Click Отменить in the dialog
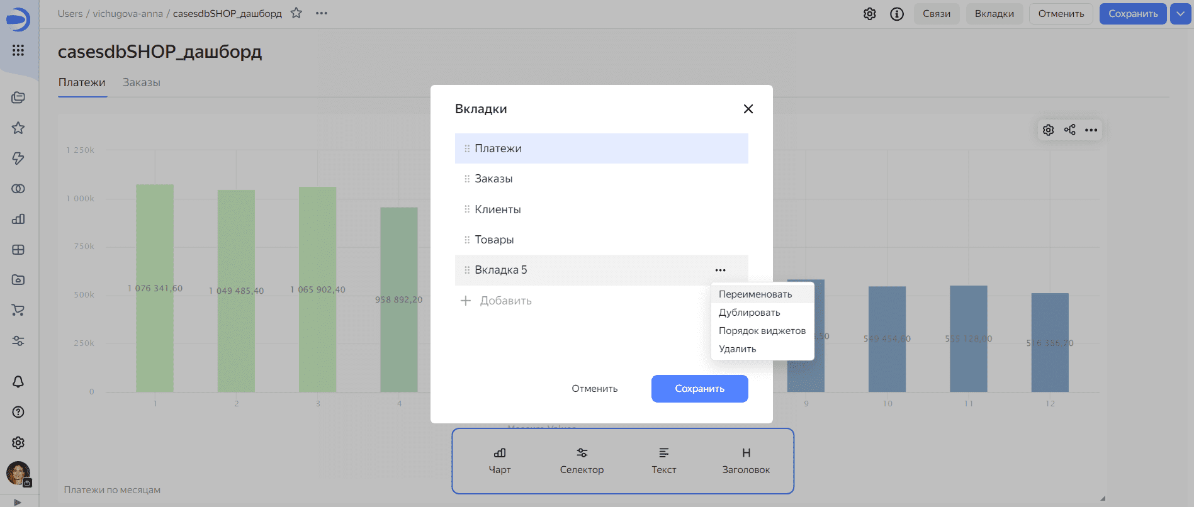 pos(595,389)
